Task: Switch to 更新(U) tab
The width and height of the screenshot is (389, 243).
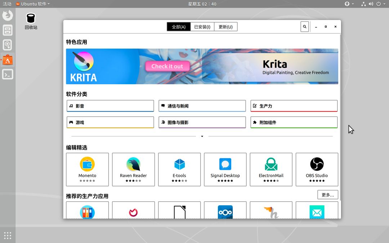Action: pos(225,27)
